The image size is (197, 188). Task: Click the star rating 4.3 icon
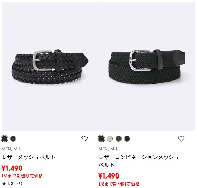point(4,183)
